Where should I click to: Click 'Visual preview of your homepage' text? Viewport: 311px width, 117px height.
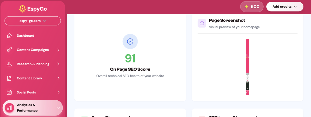[234, 27]
